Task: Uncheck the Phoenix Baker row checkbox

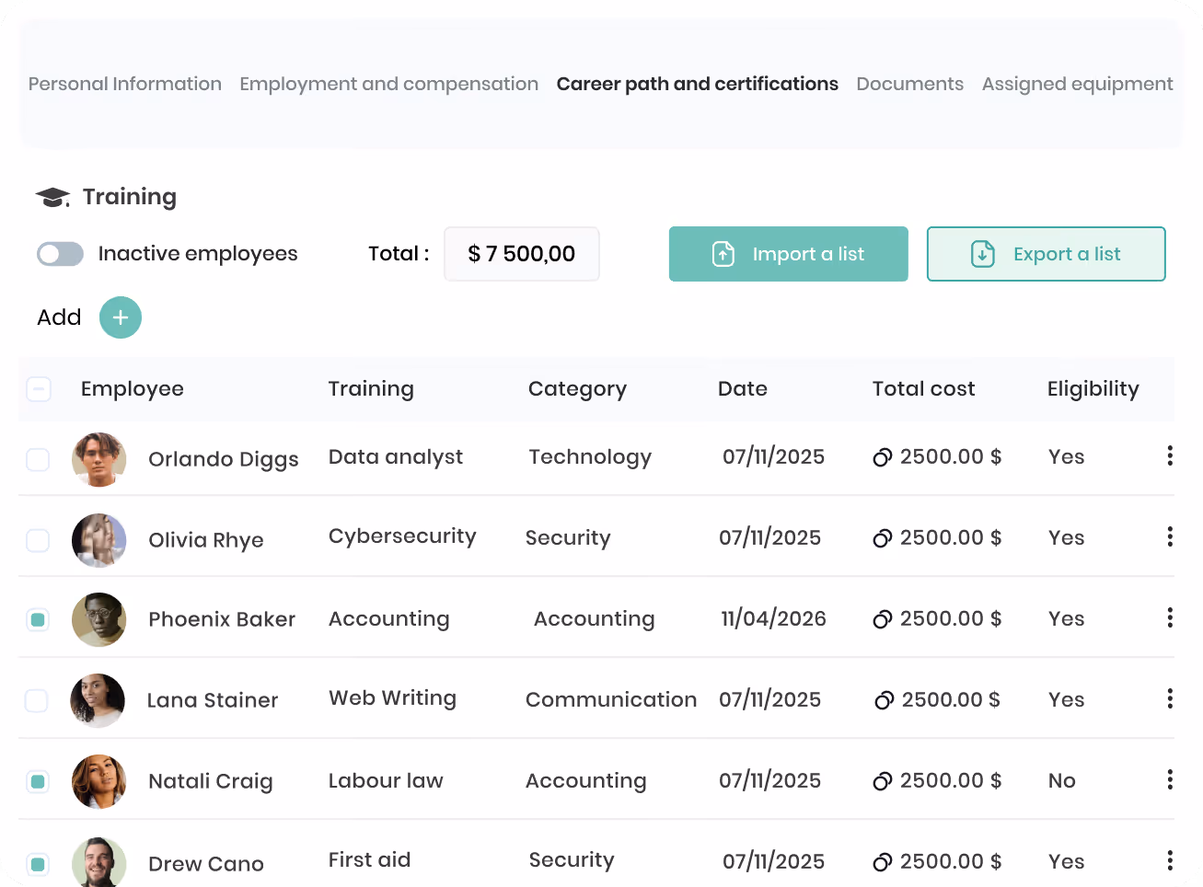Action: pyautogui.click(x=38, y=619)
